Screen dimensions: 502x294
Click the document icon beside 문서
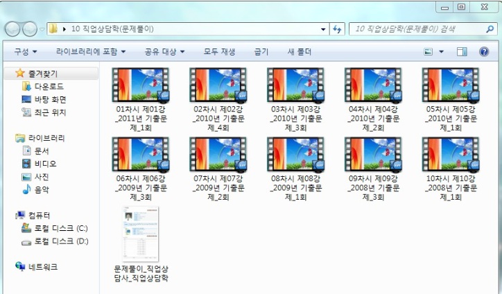[x=26, y=150]
